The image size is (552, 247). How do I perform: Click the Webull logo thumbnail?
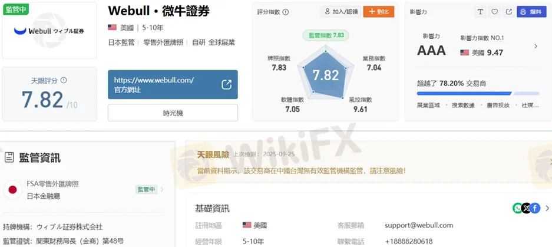[49, 31]
